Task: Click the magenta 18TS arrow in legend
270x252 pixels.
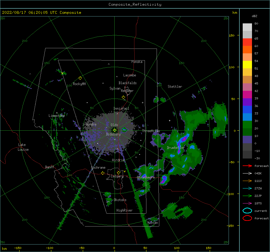Action: coord(247,203)
